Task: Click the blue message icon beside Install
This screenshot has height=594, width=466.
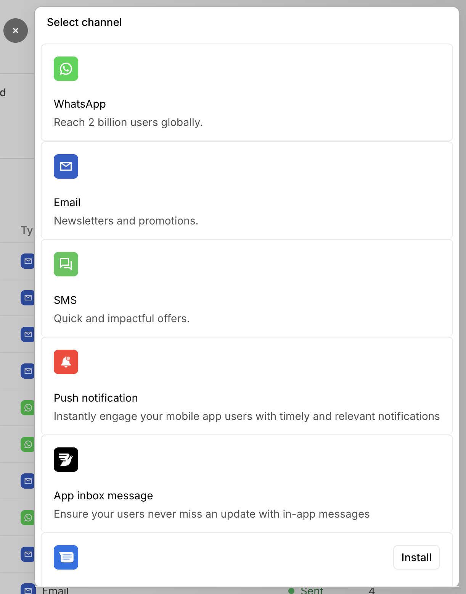Action: pyautogui.click(x=66, y=557)
